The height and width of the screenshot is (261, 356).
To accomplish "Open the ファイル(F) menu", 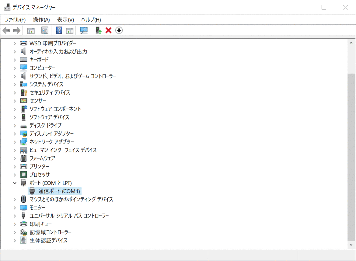I will [x=15, y=20].
